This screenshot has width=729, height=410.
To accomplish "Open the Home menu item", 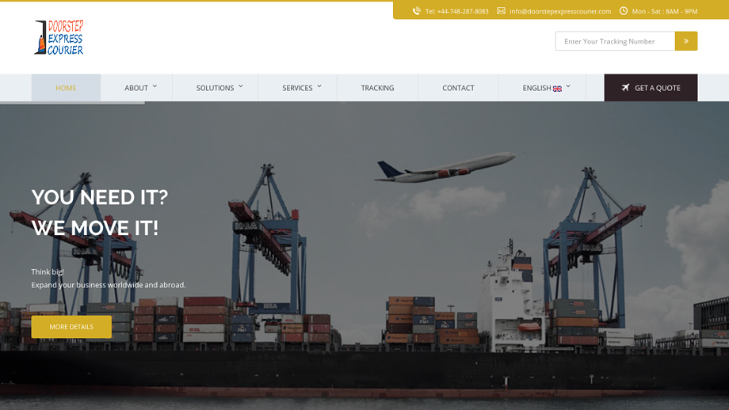I will pos(66,88).
